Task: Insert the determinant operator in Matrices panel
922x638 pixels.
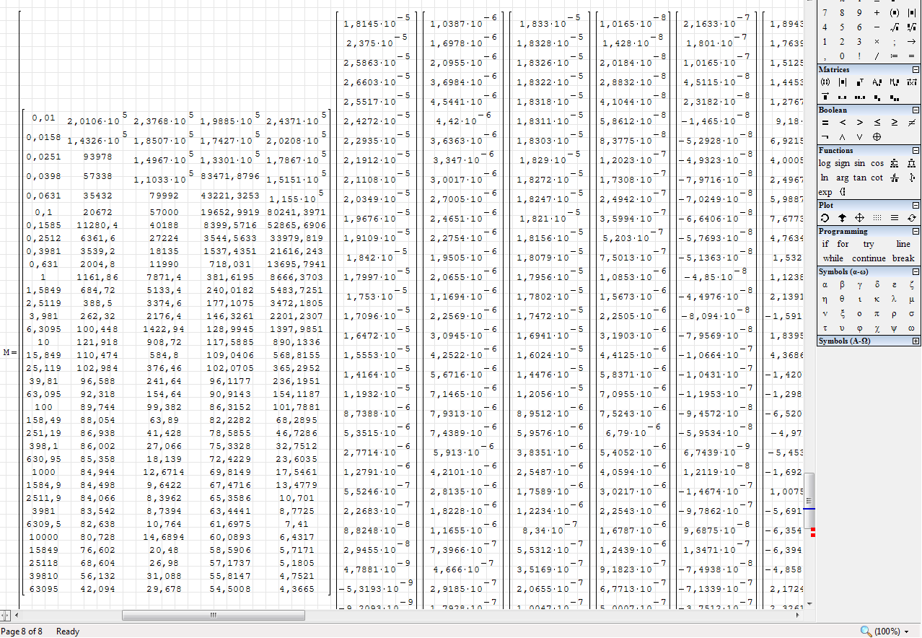Action: (842, 82)
